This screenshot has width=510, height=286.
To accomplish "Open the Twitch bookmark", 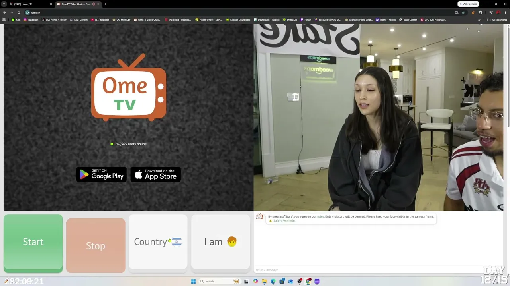I will pos(306,19).
